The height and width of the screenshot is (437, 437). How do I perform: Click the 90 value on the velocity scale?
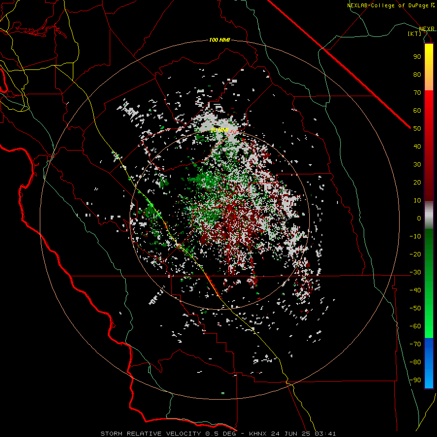417,57
